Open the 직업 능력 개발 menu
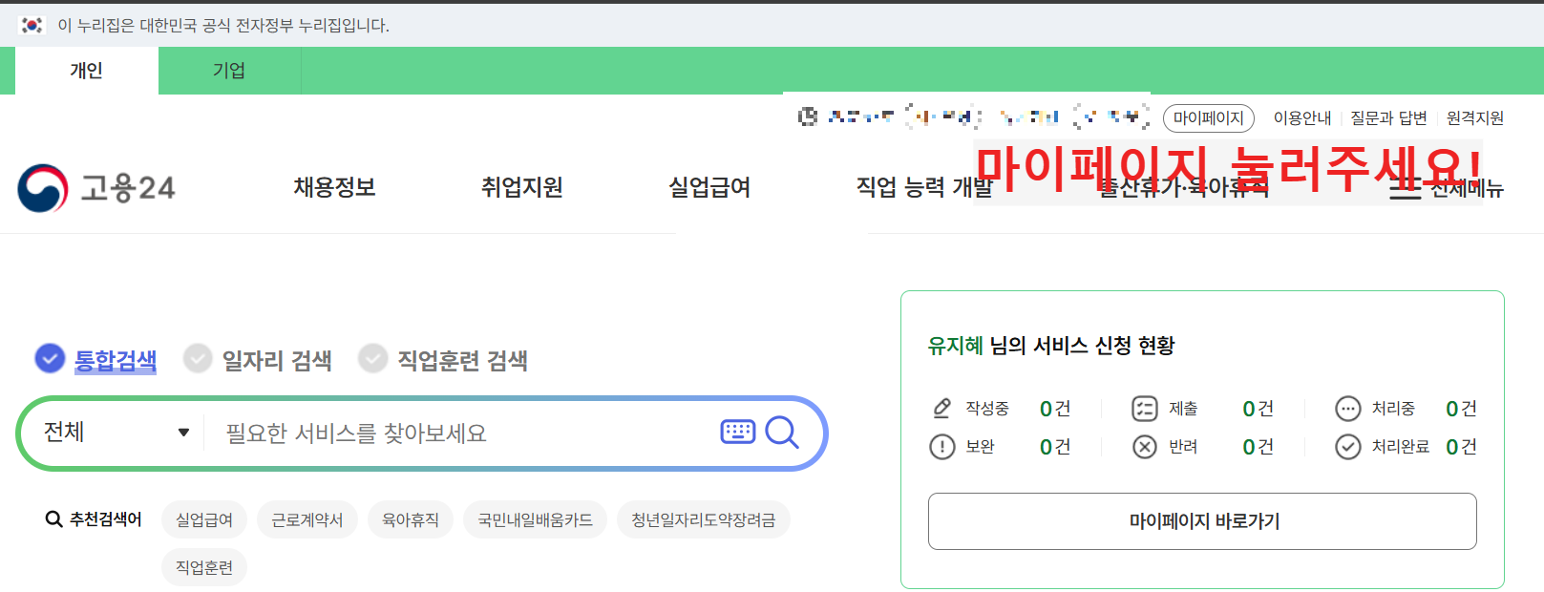This screenshot has width=1544, height=592. click(x=924, y=187)
